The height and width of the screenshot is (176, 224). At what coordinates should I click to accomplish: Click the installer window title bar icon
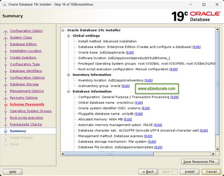click(5, 4)
